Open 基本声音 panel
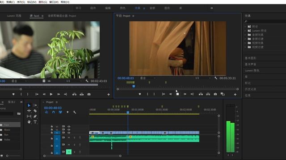 click(250, 64)
